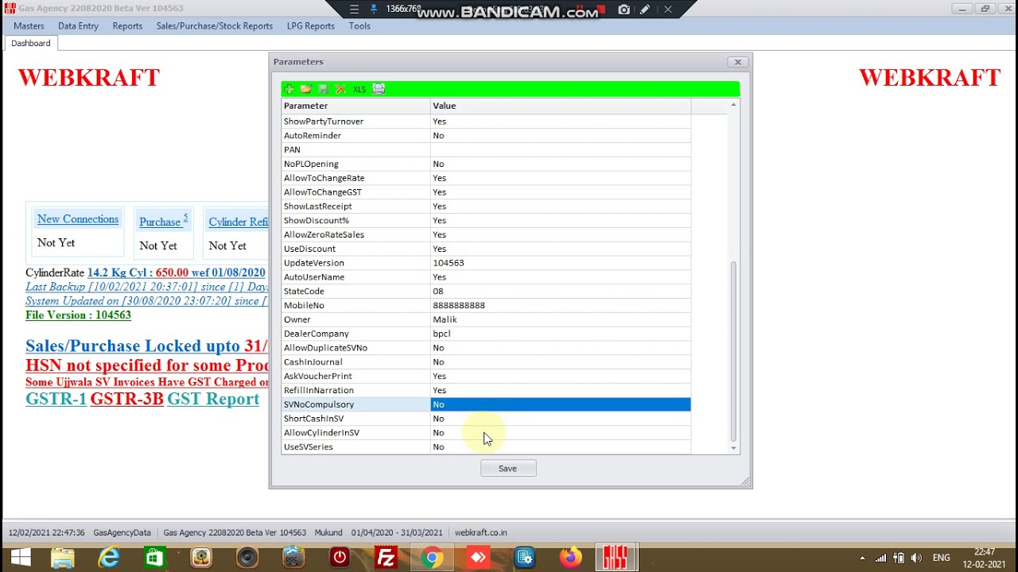Export parameters using the XLS button
Image resolution: width=1018 pixels, height=572 pixels.
click(x=359, y=90)
